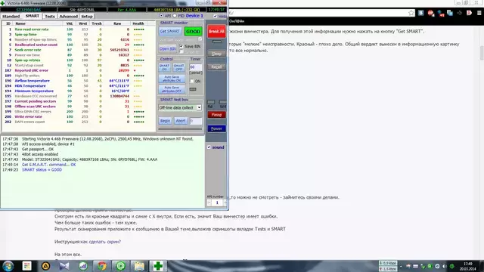
Task: Click the red Adblock extension icon
Action: pos(431,13)
